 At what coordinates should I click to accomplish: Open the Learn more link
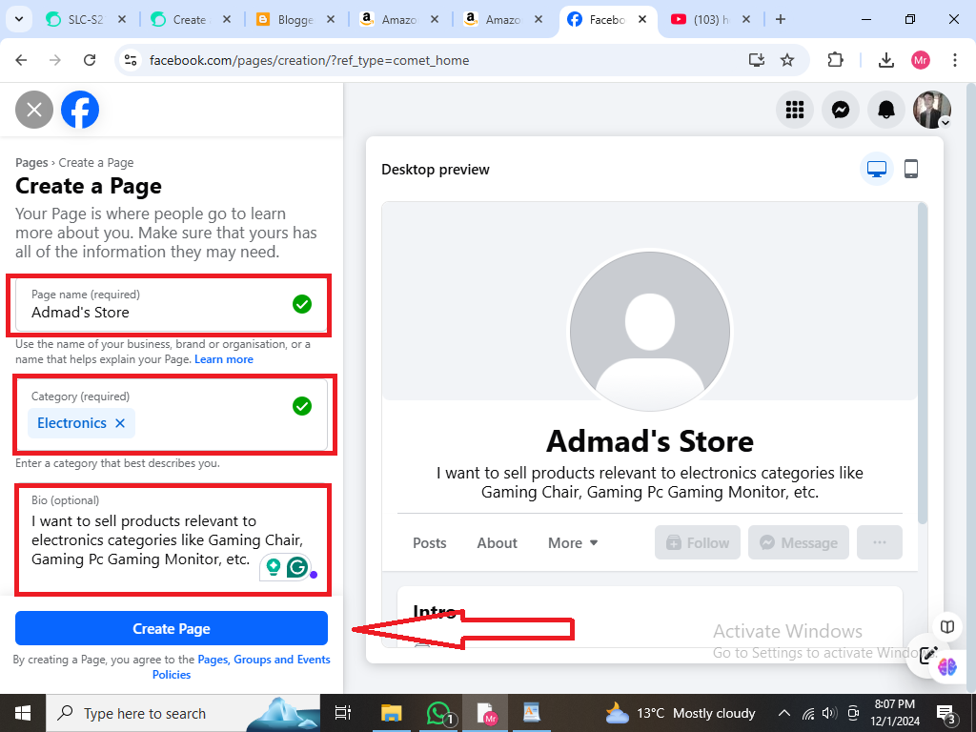[x=223, y=359]
